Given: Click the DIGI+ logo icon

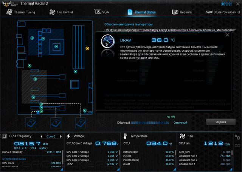Looking at the screenshot, I should [209, 12].
